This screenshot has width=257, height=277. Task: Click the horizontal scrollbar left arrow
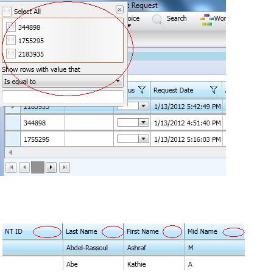10,152
